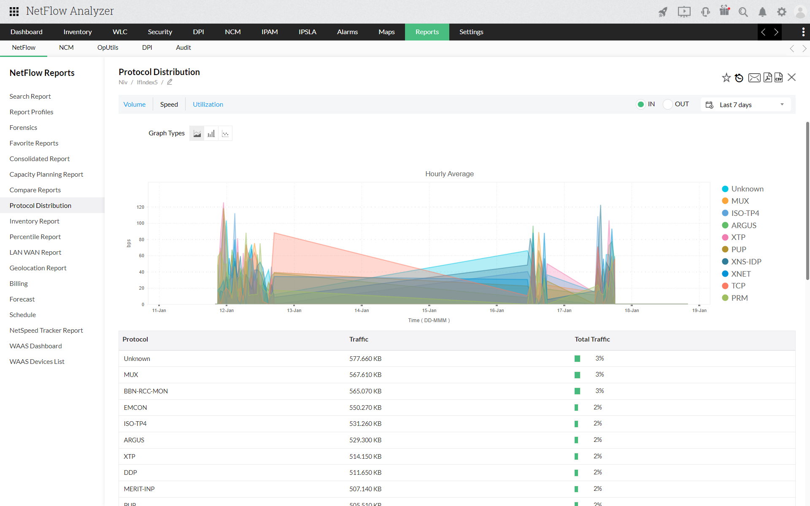Open the settings gear icon

point(782,12)
